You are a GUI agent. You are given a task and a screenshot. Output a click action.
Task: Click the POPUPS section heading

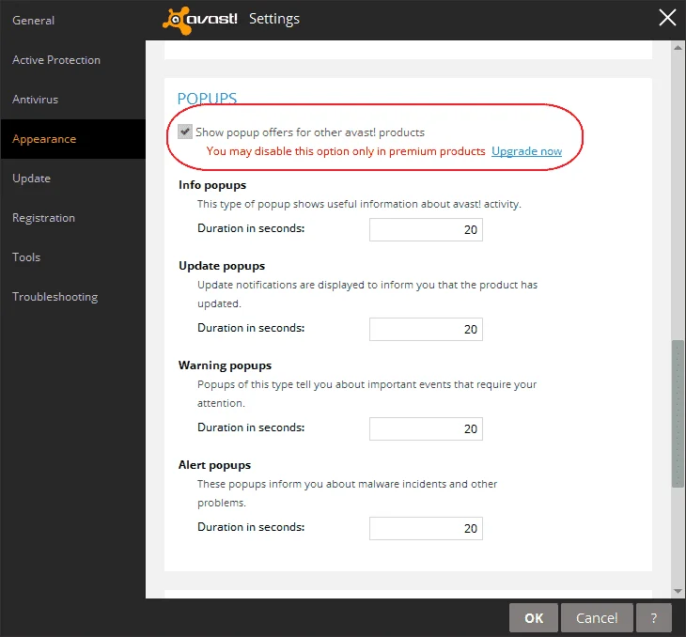click(x=207, y=99)
